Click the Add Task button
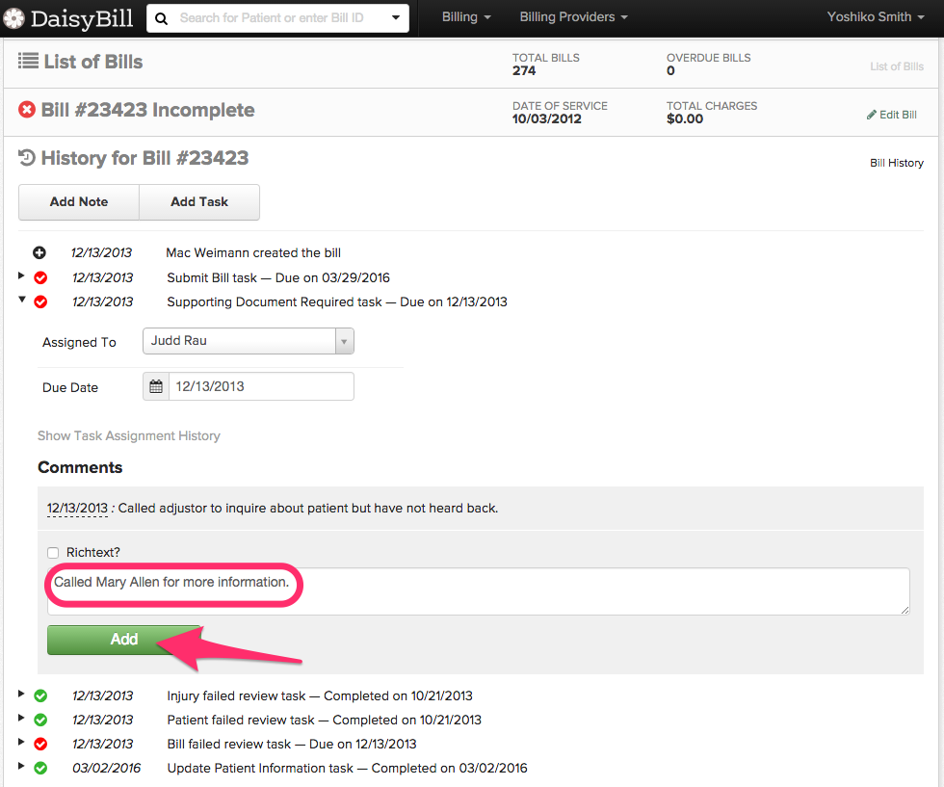This screenshot has width=944, height=787. coord(199,201)
